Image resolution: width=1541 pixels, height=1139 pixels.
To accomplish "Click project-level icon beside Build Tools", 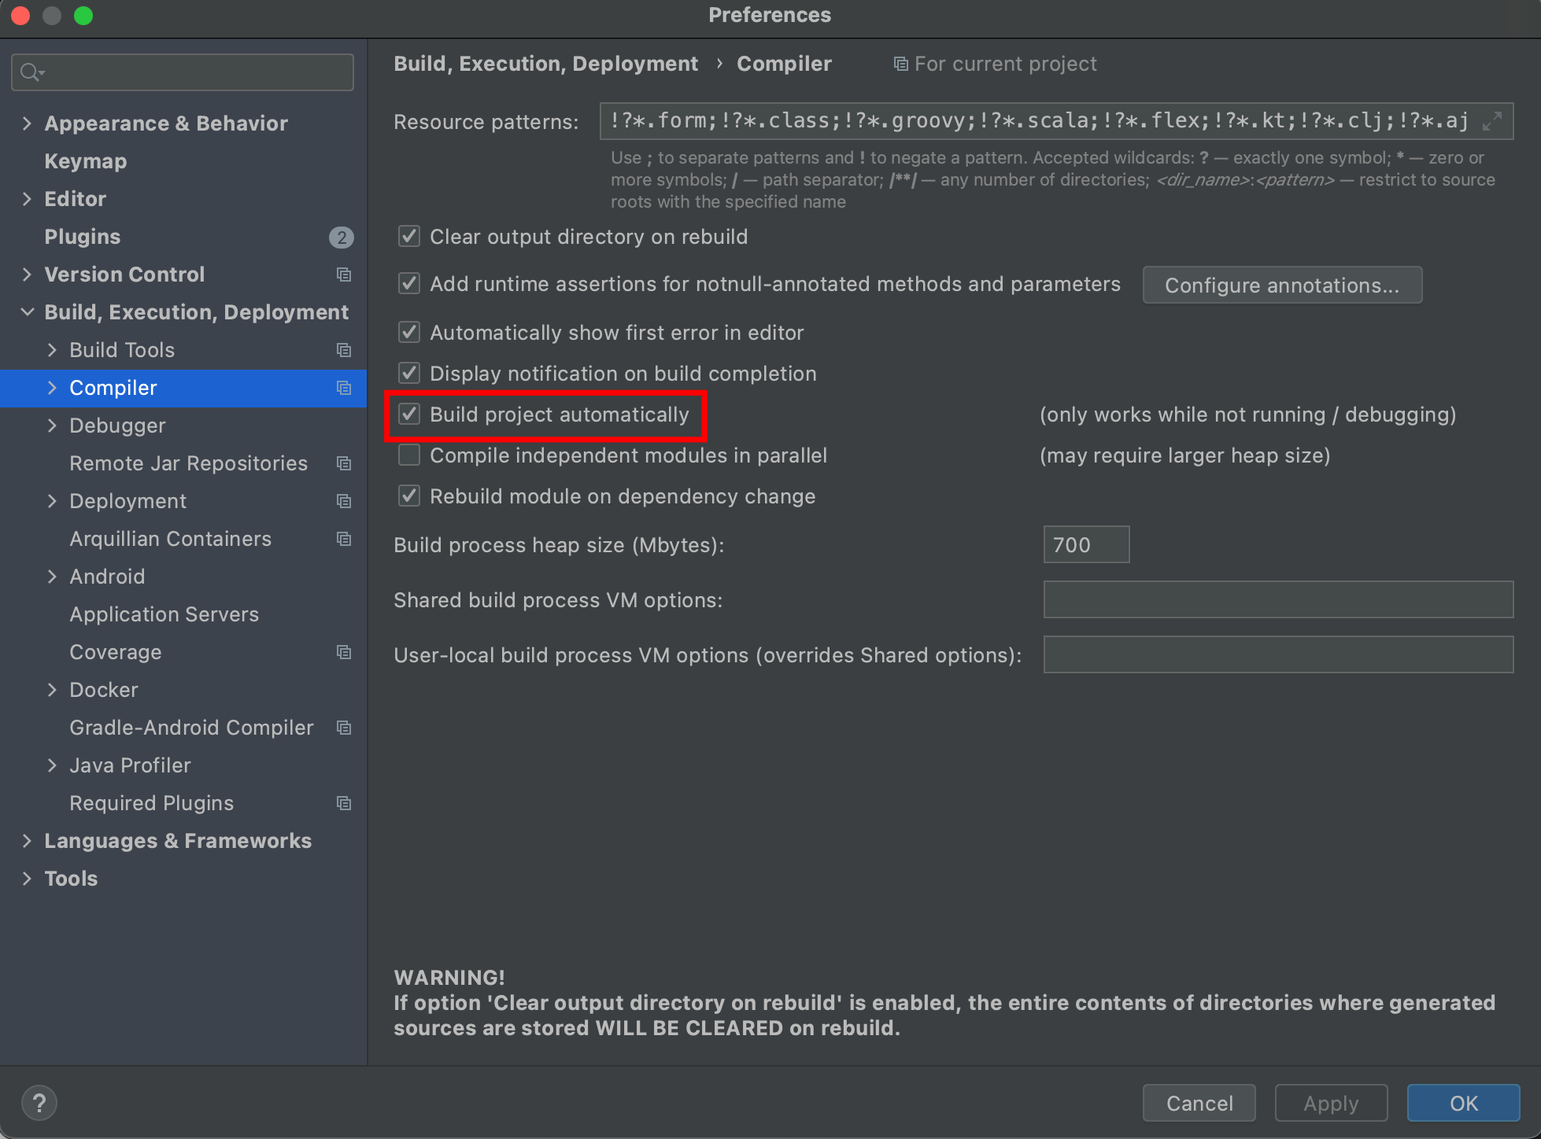I will 344,350.
